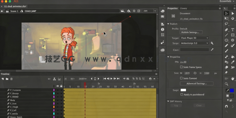Click the delete layer trash icon

pyautogui.click(x=11, y=79)
